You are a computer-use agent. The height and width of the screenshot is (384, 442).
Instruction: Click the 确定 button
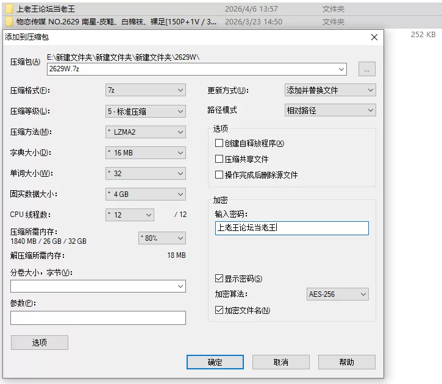(x=215, y=362)
